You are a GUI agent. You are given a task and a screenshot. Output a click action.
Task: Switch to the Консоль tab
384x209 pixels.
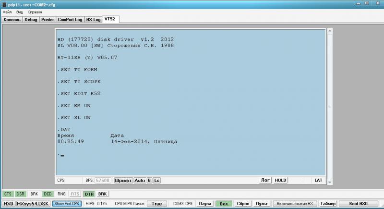12,20
